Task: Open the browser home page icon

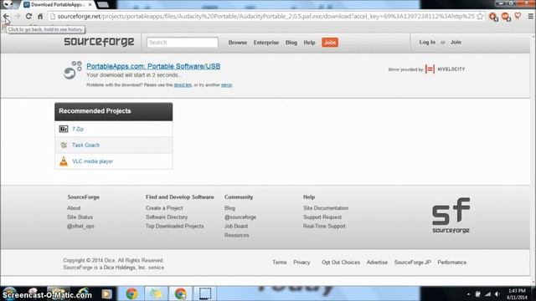Action: coord(40,17)
